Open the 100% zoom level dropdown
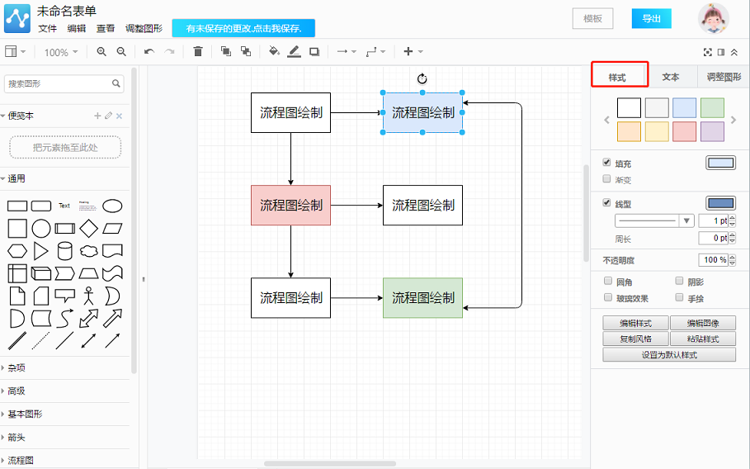This screenshot has height=469, width=750. point(61,52)
